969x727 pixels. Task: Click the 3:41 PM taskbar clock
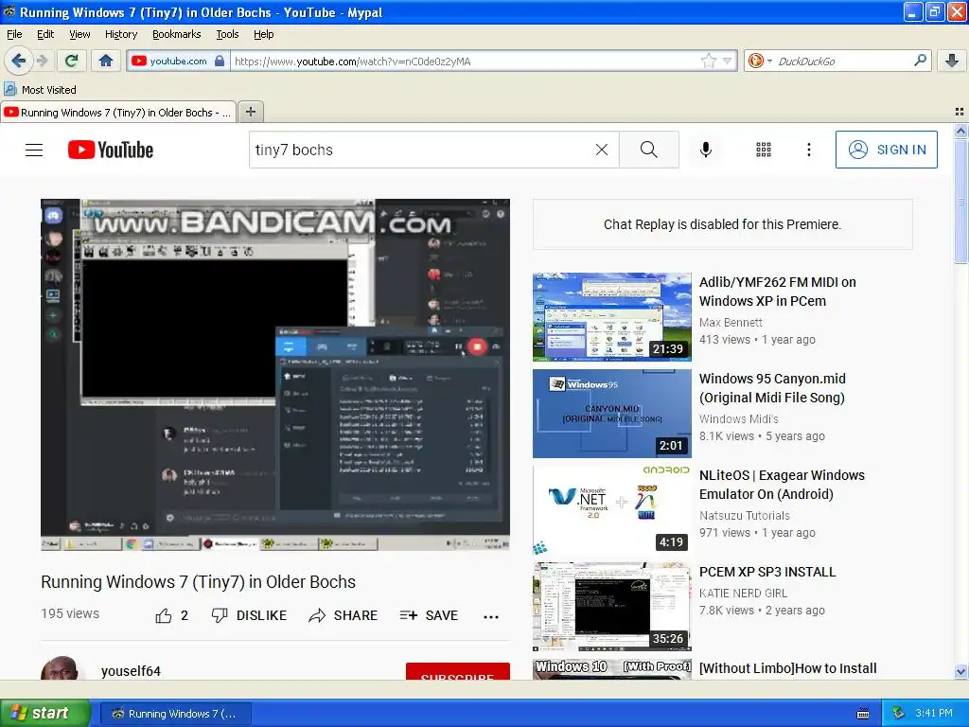point(934,714)
